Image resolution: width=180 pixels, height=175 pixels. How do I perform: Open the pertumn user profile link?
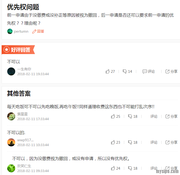pos(21,31)
